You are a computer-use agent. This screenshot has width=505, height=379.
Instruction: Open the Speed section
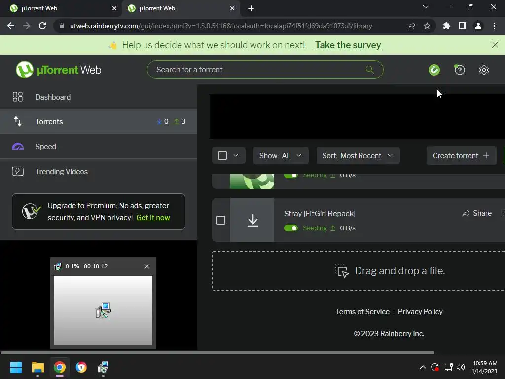(99, 146)
